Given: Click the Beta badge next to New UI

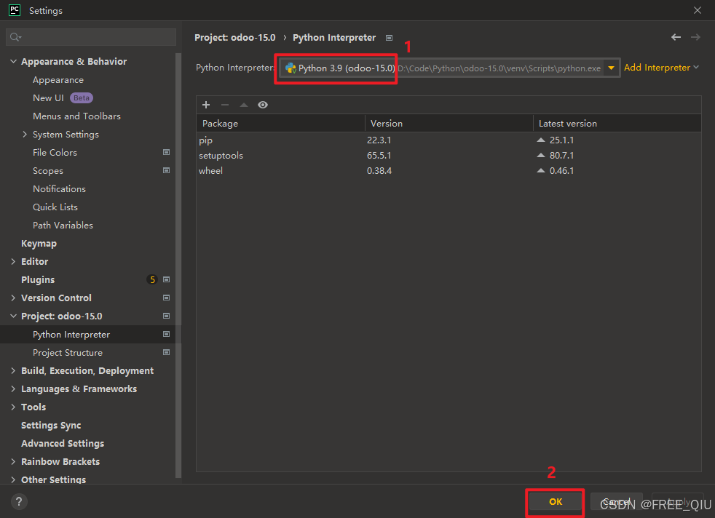Looking at the screenshot, I should click(x=81, y=98).
